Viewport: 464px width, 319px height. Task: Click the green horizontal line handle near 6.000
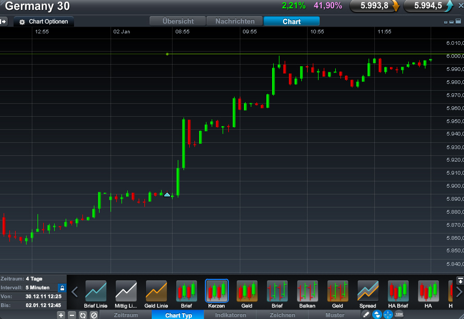(167, 54)
